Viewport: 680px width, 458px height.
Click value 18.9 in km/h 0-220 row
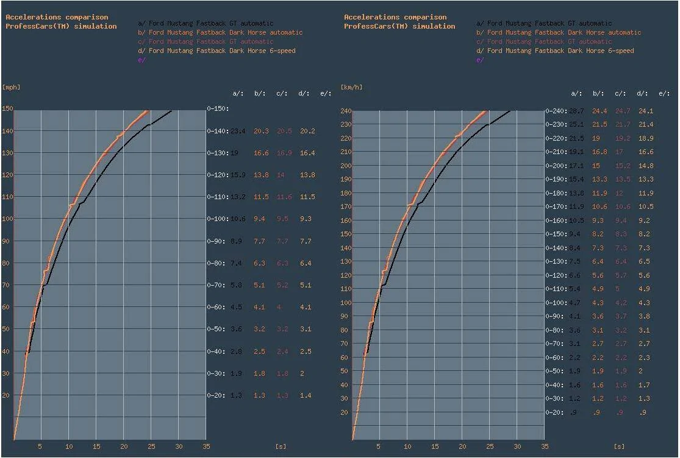[x=646, y=138]
